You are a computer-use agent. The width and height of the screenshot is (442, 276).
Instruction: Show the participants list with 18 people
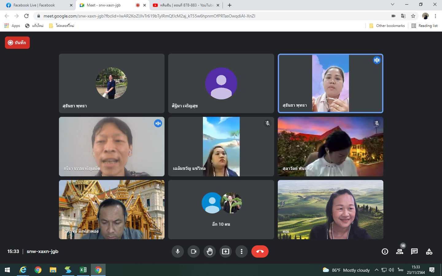click(399, 251)
